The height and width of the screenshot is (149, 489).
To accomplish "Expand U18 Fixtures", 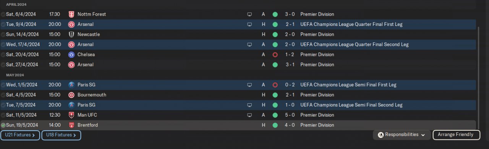I will (61, 135).
